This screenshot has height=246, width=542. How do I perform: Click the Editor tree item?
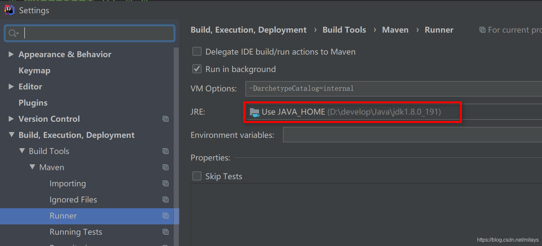click(30, 87)
